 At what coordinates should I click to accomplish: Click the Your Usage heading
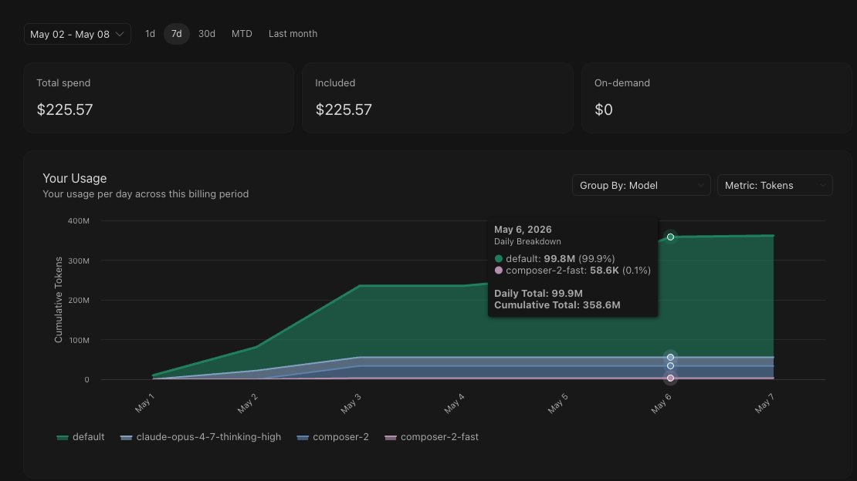click(74, 179)
